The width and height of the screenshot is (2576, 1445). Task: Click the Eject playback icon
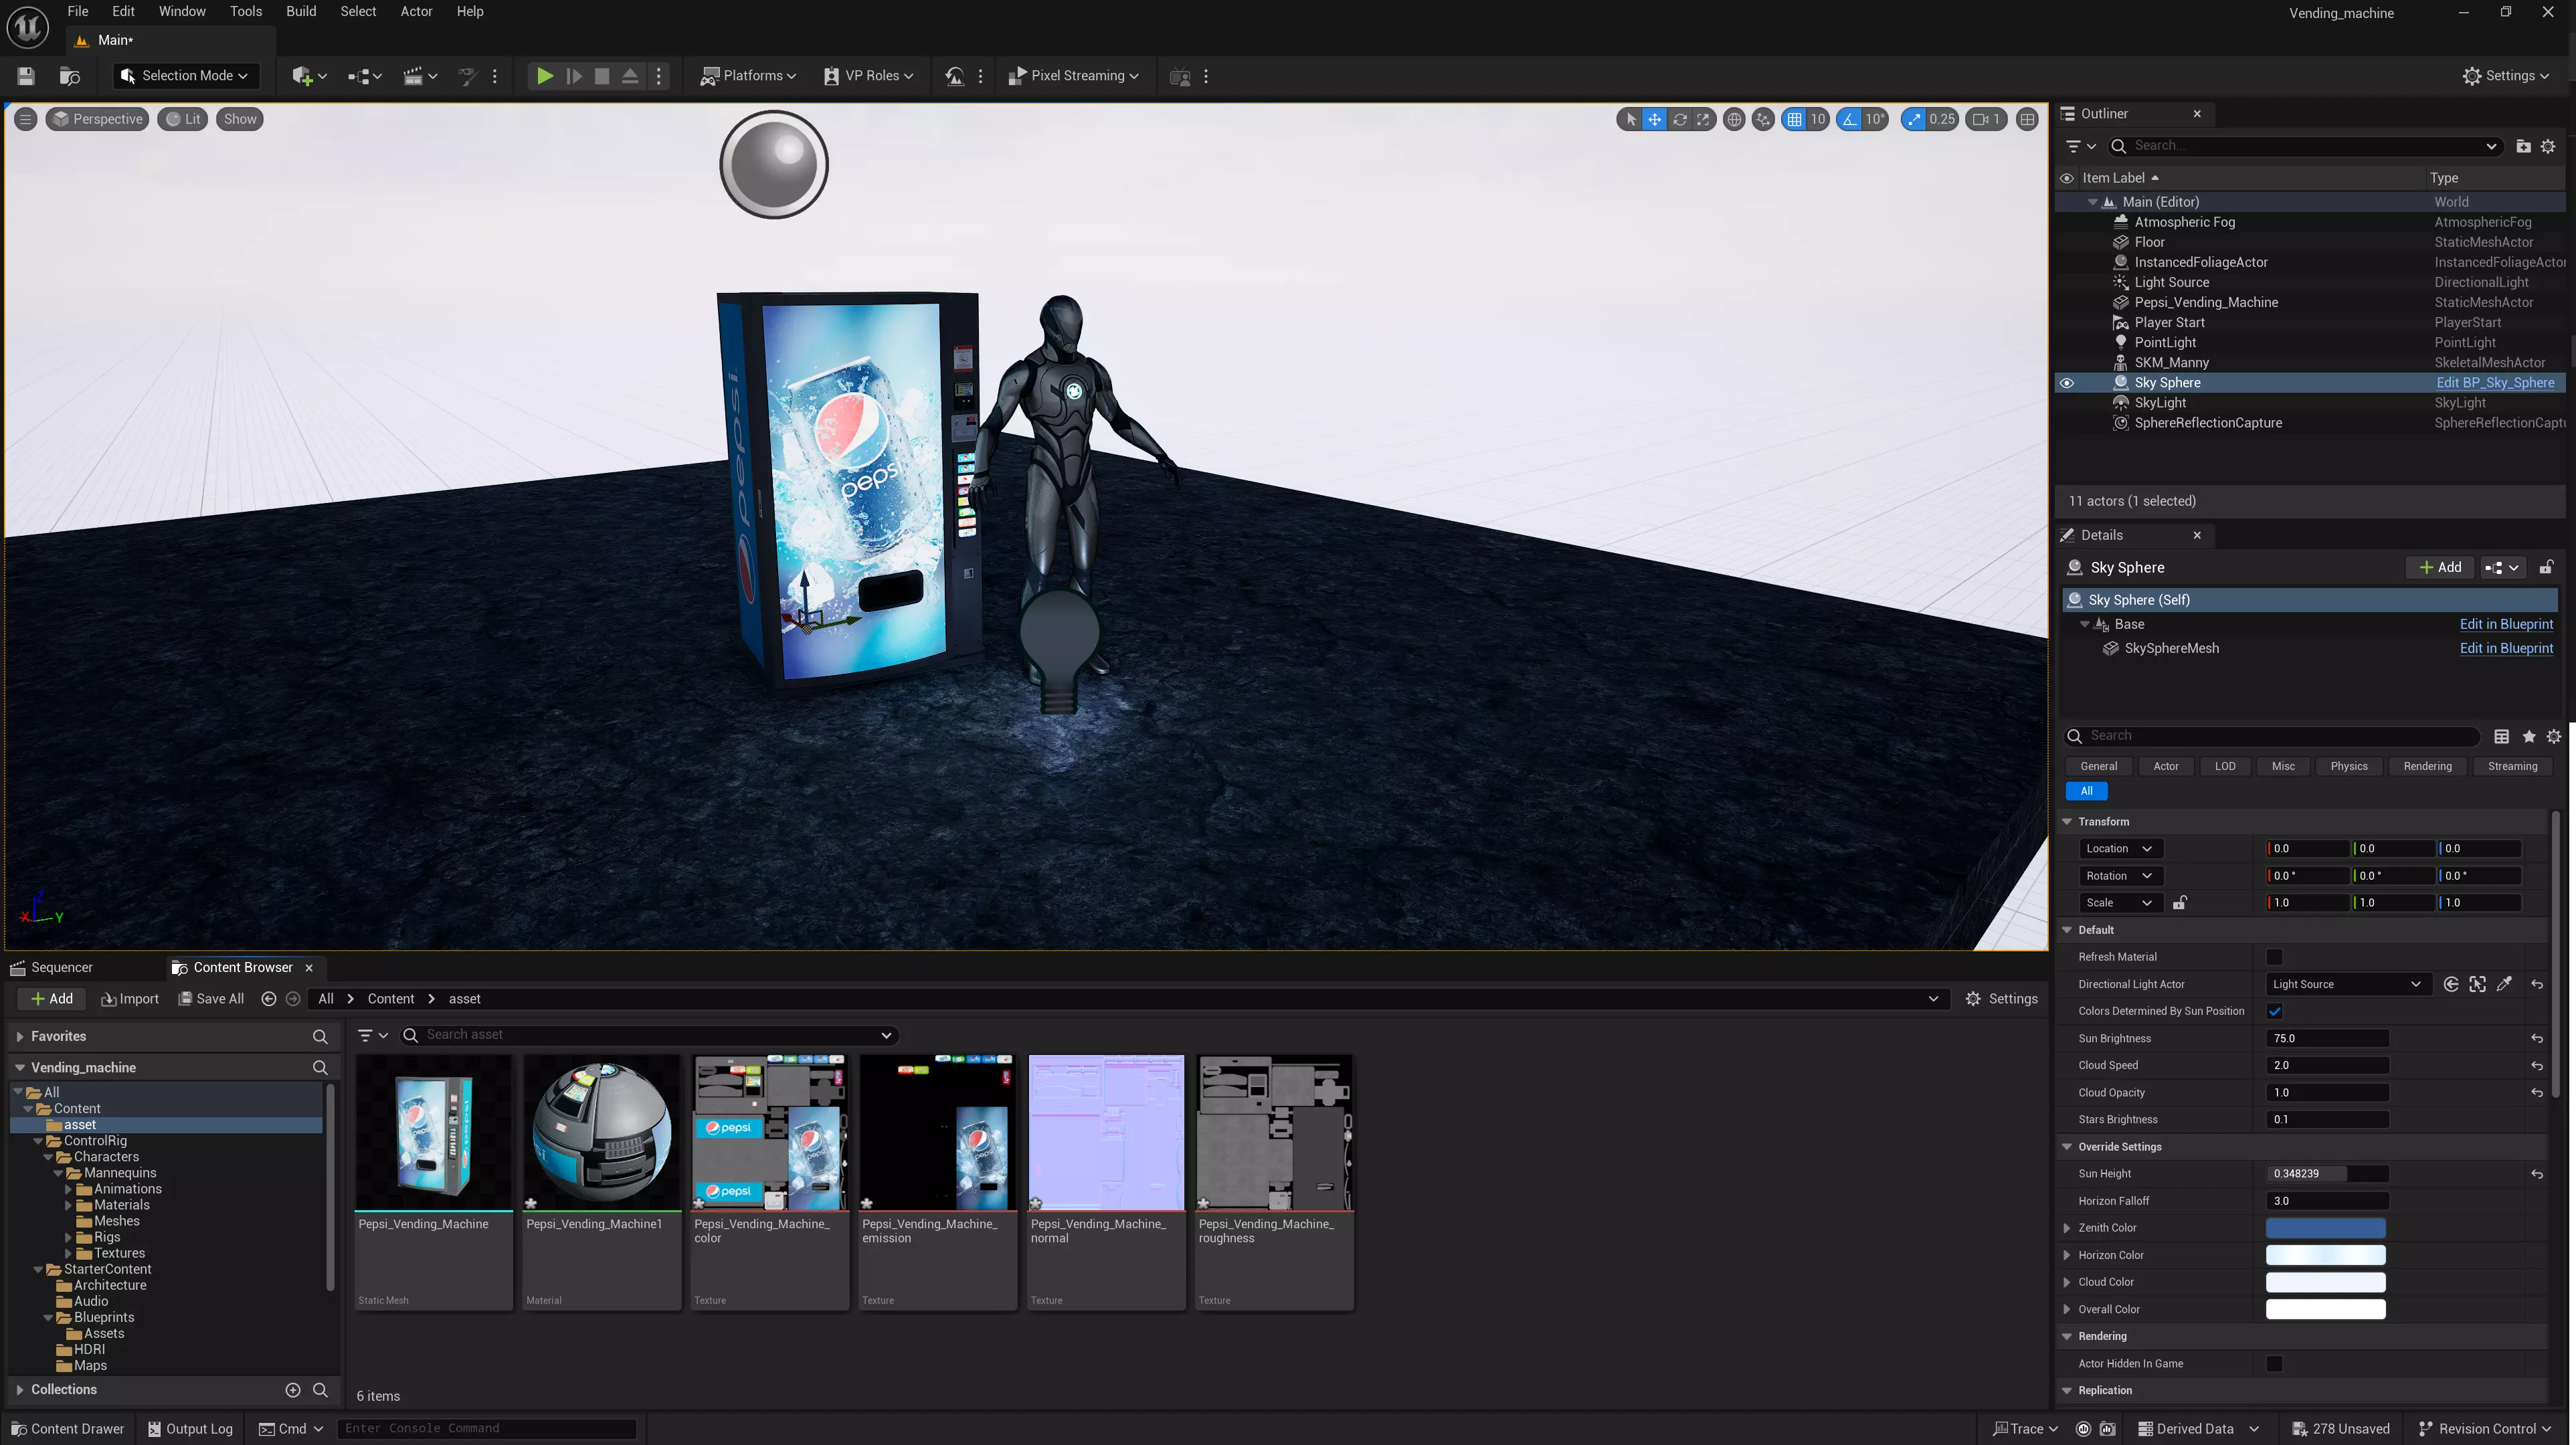point(630,76)
